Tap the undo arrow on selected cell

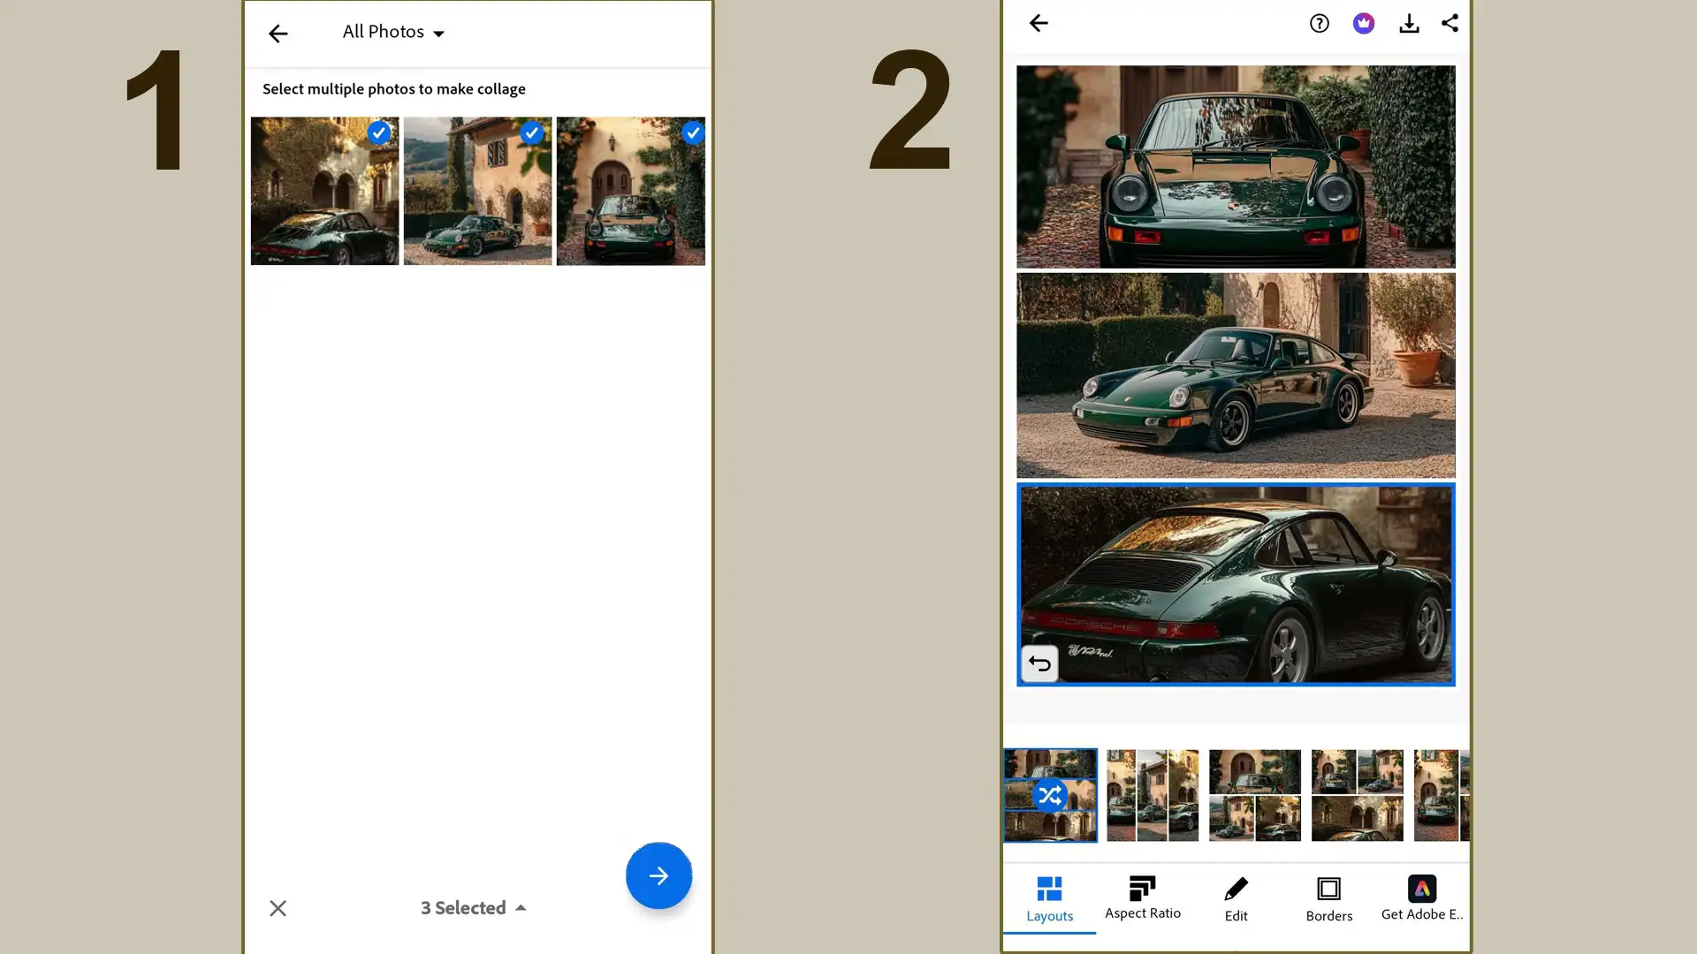pos(1039,663)
